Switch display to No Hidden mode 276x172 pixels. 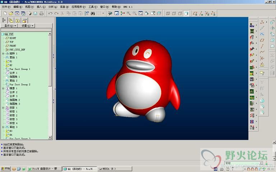tap(180, 13)
